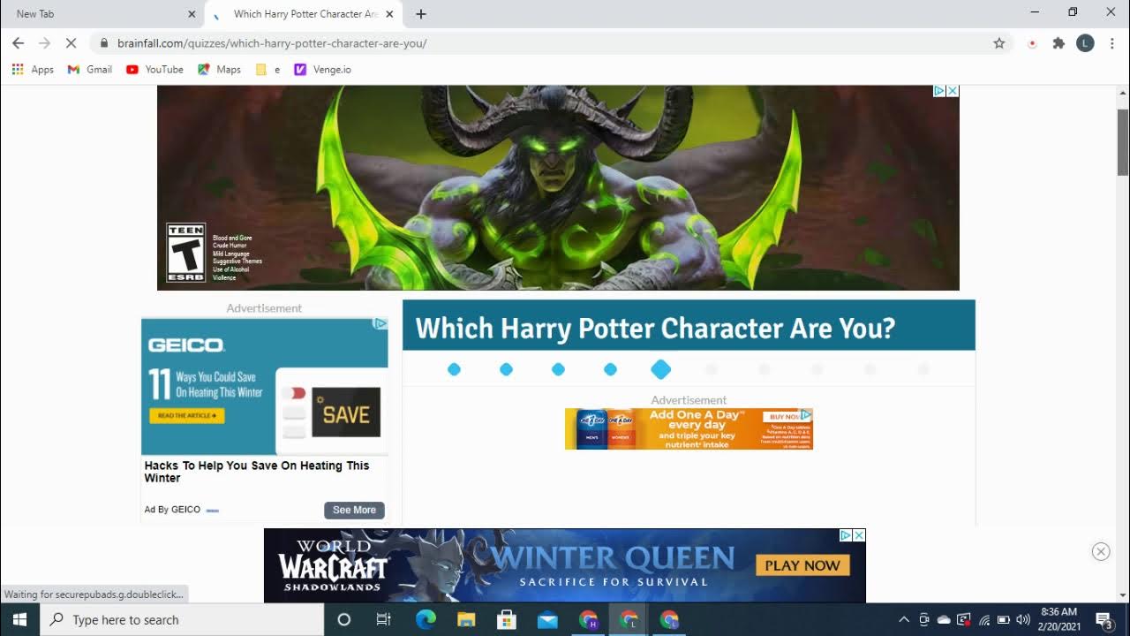This screenshot has height=636, width=1130.
Task: Dismiss bottom ad with circled X
Action: click(1100, 551)
